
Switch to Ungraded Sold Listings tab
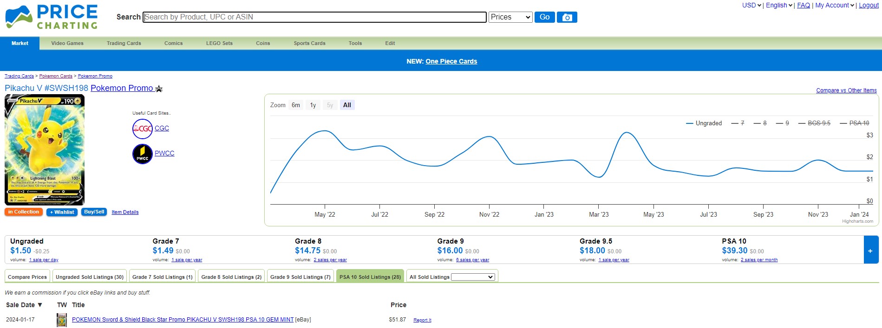(90, 277)
